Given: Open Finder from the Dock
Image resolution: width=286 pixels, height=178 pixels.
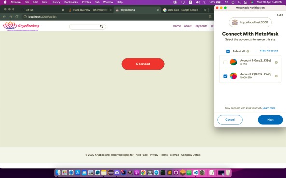Looking at the screenshot, I should [x=58, y=172].
